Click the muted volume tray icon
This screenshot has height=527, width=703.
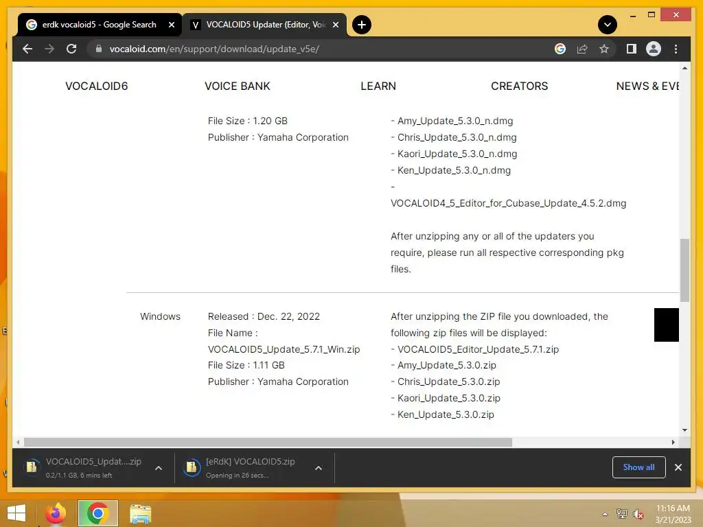(x=638, y=514)
